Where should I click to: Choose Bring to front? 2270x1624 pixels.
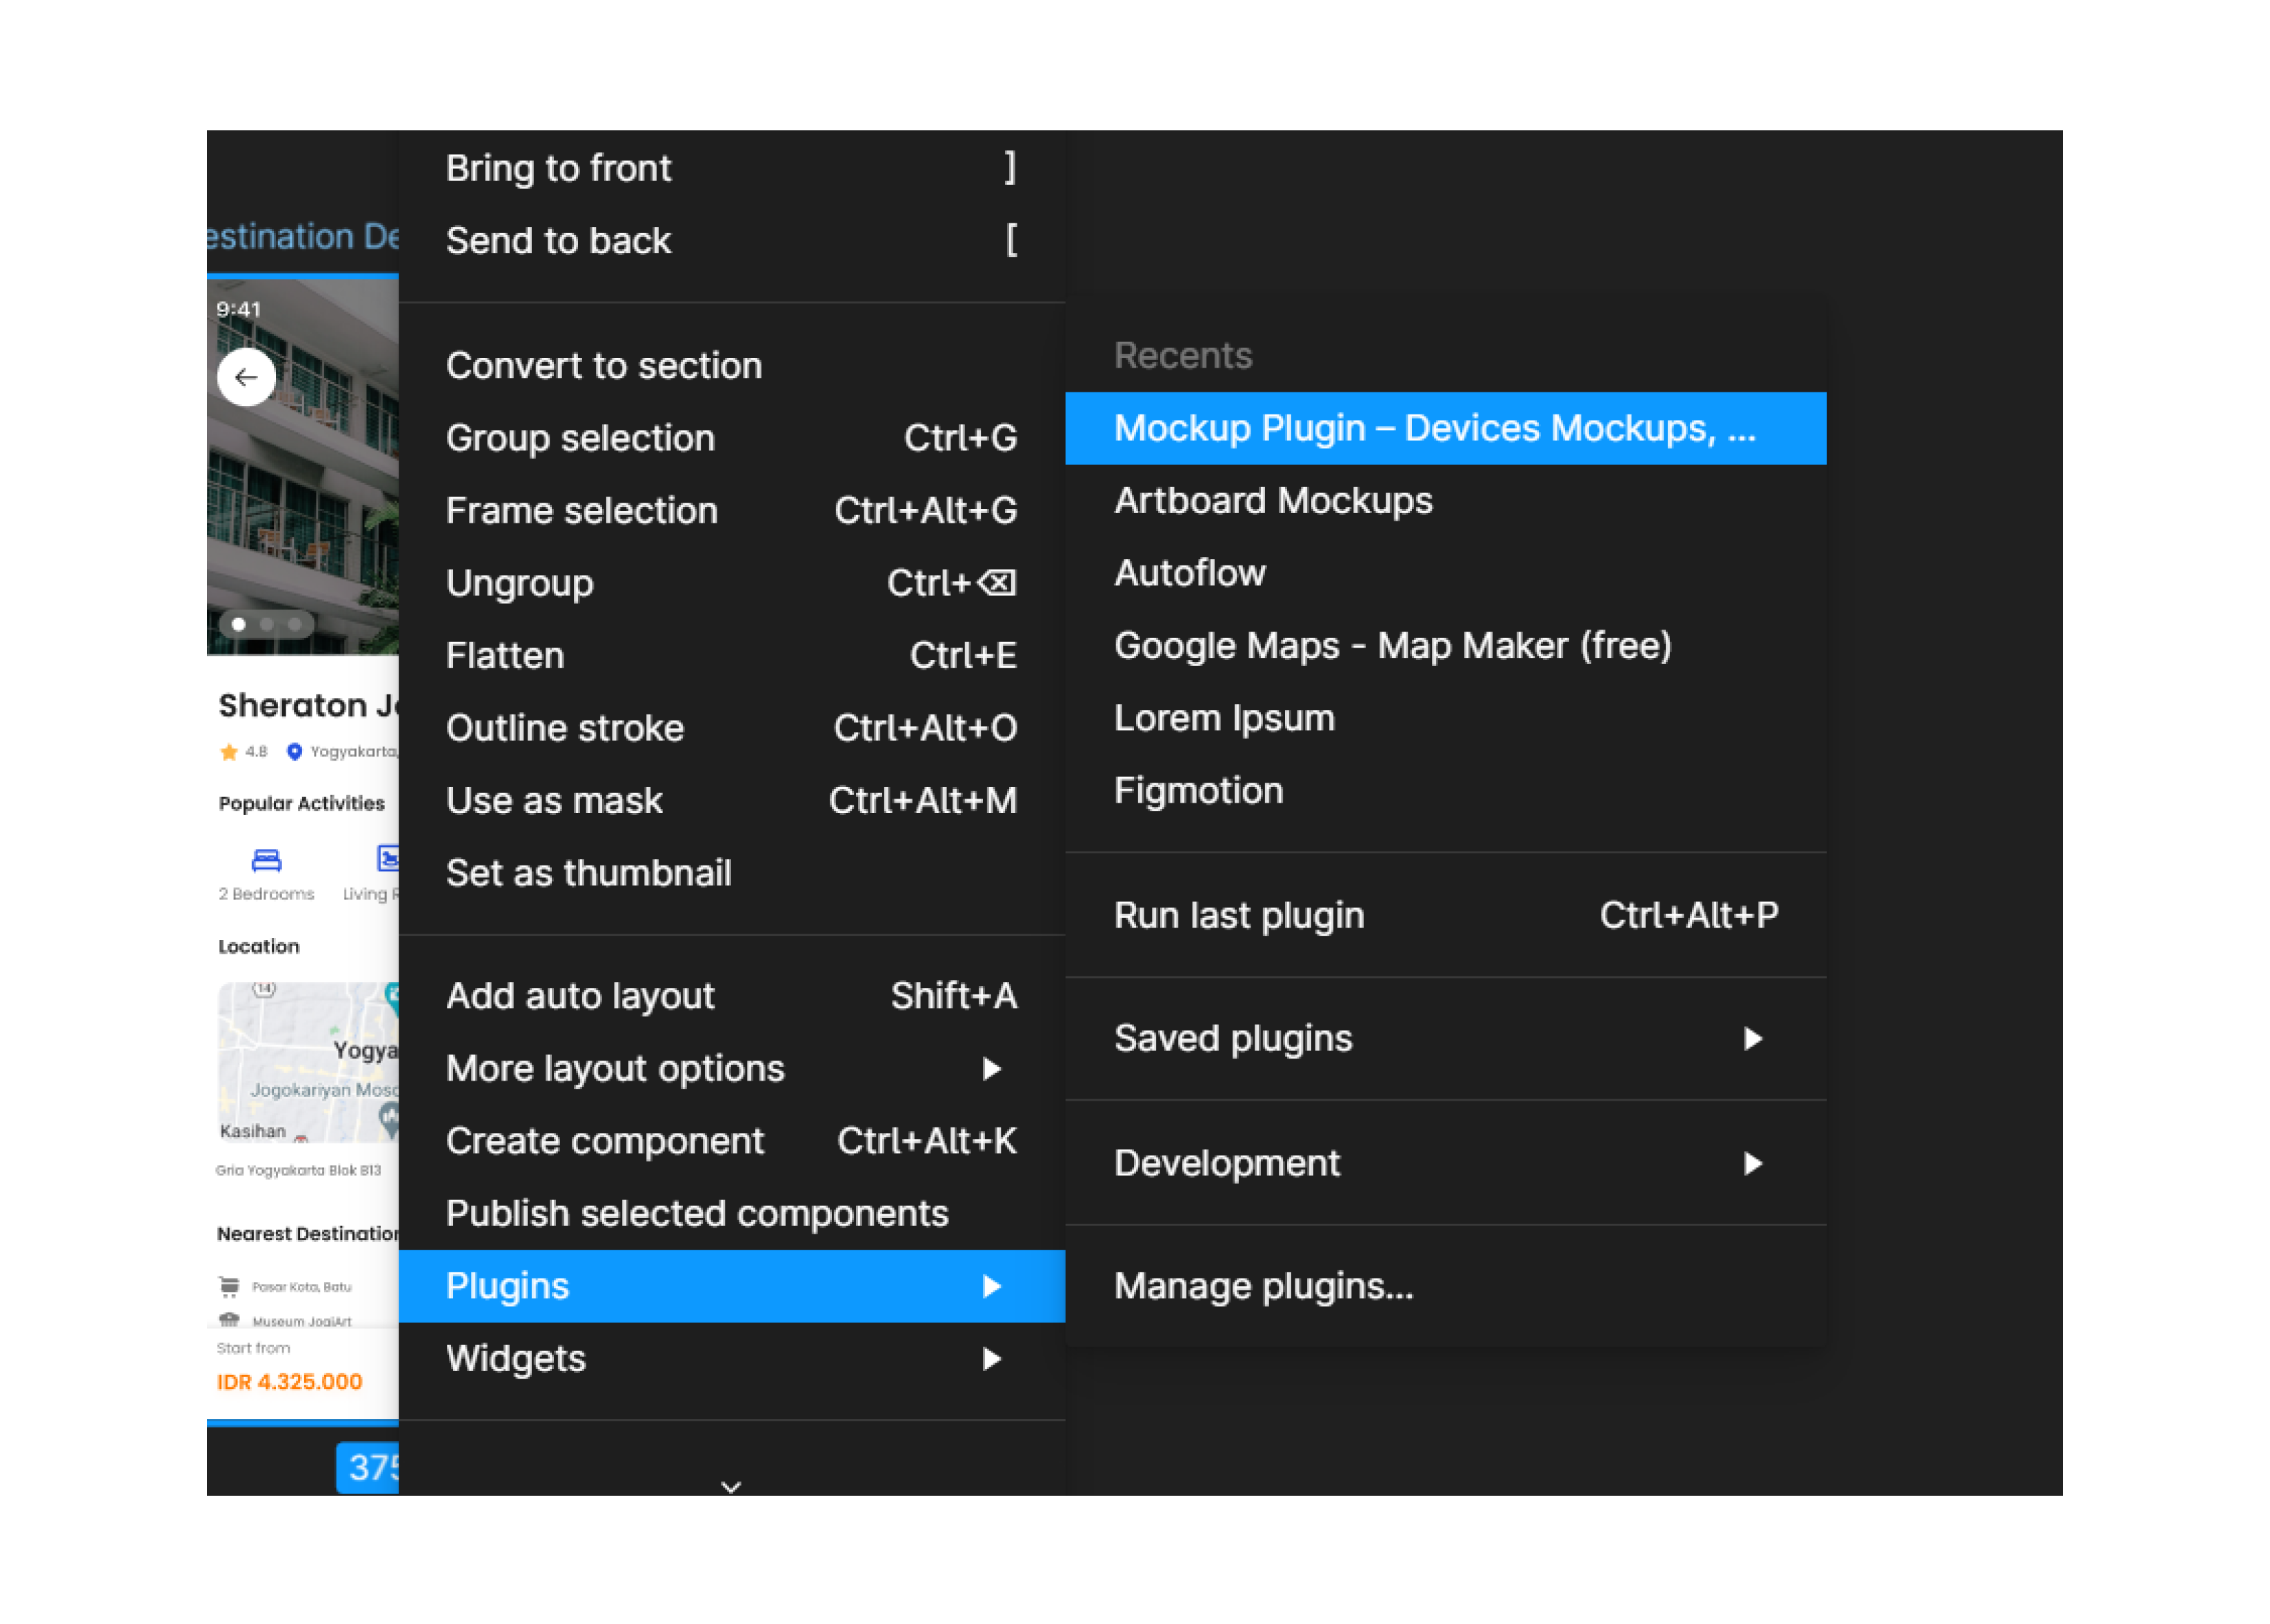pos(731,168)
